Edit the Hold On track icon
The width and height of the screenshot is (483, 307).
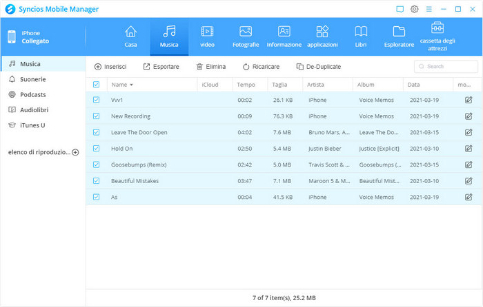[469, 149]
